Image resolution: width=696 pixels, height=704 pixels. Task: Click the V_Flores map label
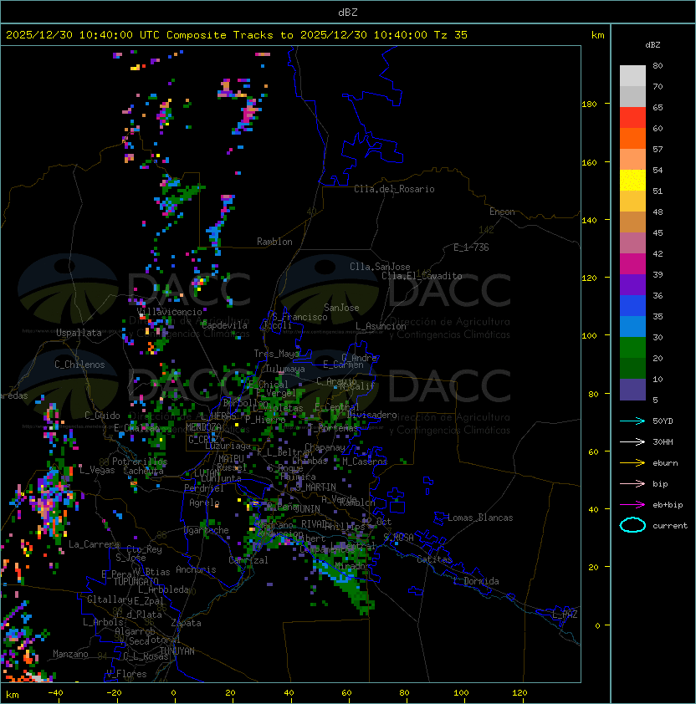pos(126,674)
